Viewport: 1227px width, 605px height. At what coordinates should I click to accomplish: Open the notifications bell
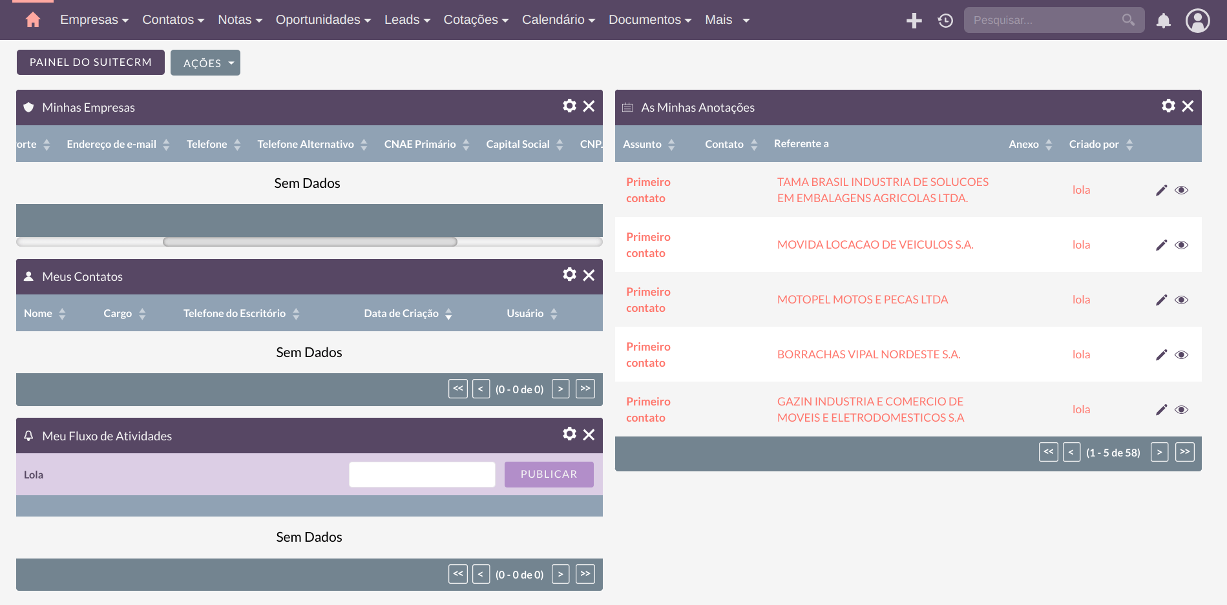click(x=1163, y=21)
